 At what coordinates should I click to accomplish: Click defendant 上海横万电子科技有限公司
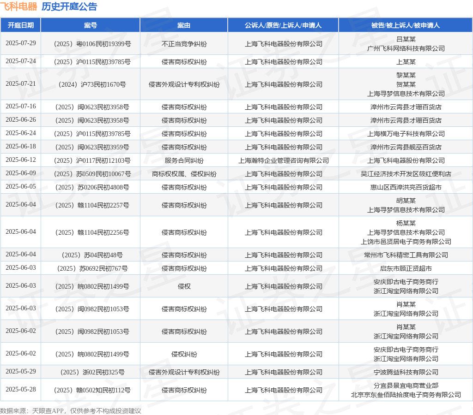[x=406, y=134]
